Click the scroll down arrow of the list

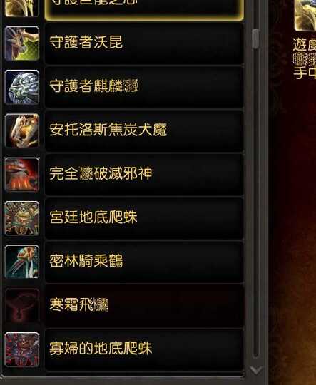click(256, 370)
